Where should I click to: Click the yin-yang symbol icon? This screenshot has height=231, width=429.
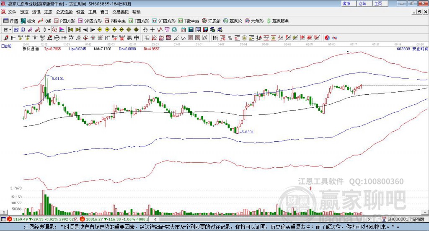click(x=327, y=38)
